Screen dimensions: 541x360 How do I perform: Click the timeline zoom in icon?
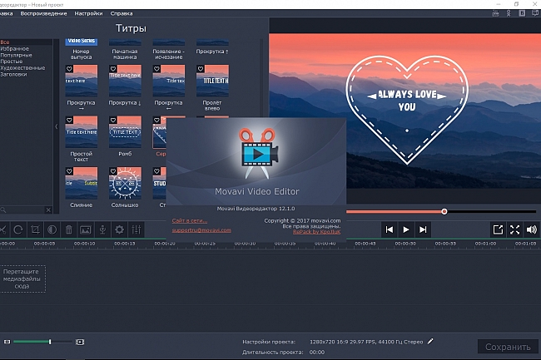tap(80, 342)
